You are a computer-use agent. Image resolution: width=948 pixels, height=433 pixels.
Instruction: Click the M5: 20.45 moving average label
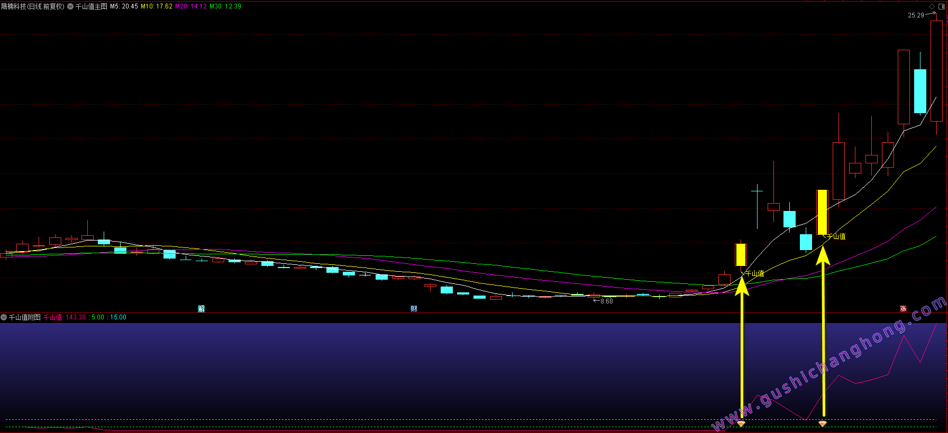(124, 6)
